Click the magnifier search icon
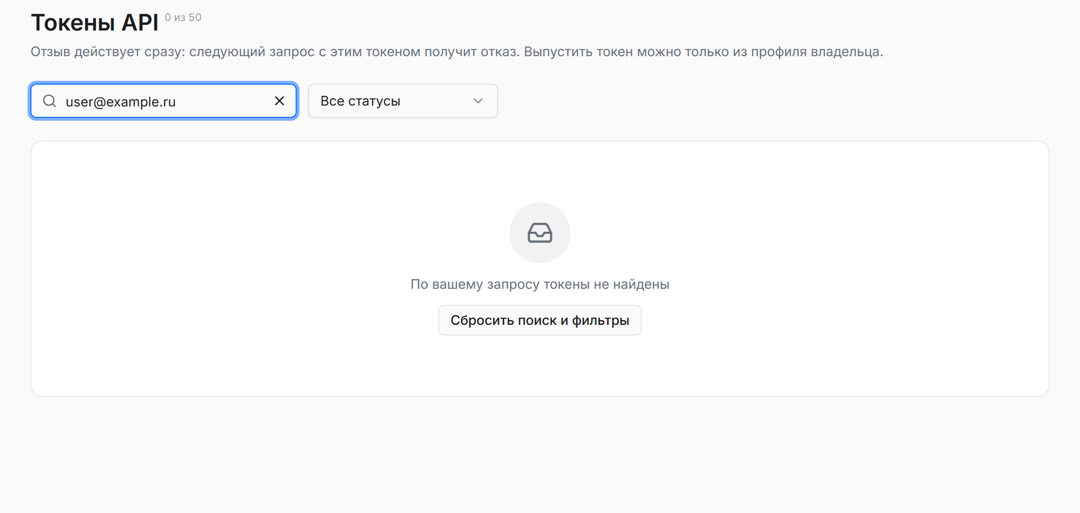Screen dimensions: 1080x513 pyautogui.click(x=49, y=101)
